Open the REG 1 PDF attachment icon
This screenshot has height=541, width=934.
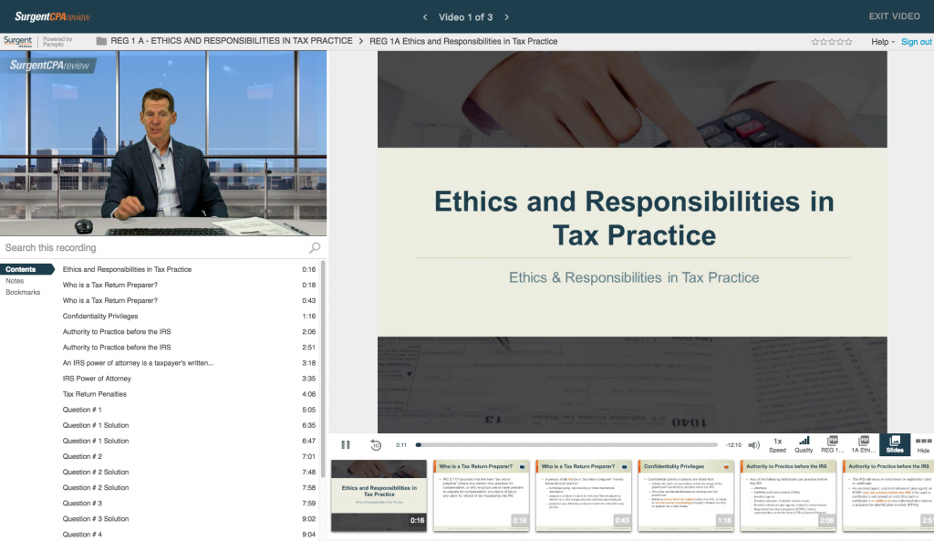[832, 444]
